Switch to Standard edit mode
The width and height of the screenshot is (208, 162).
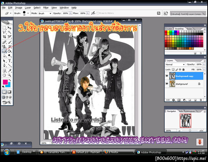pyautogui.click(x=4, y=92)
